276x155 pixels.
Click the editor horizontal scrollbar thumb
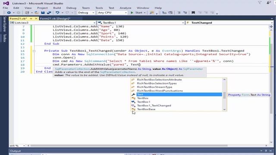(x=129, y=146)
